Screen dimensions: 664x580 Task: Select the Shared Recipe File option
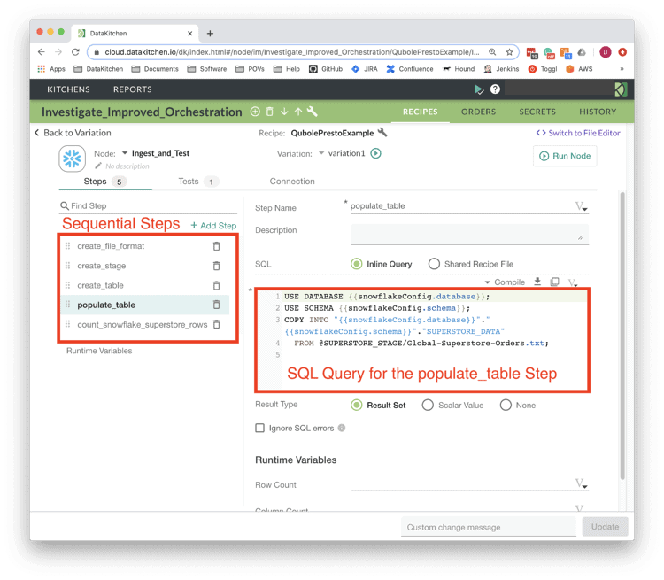[434, 264]
